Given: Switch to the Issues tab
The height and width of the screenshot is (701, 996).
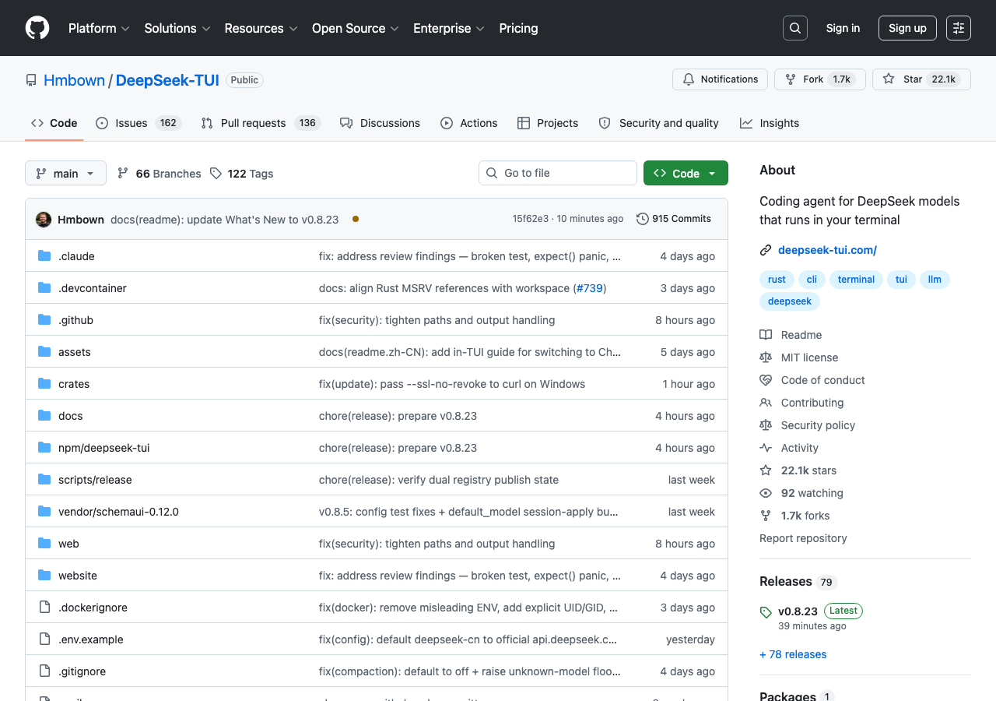Looking at the screenshot, I should point(139,123).
